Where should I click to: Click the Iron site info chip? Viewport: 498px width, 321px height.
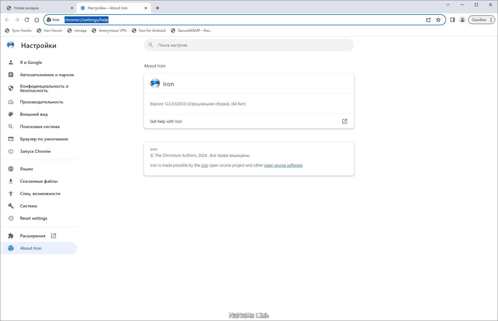click(53, 20)
